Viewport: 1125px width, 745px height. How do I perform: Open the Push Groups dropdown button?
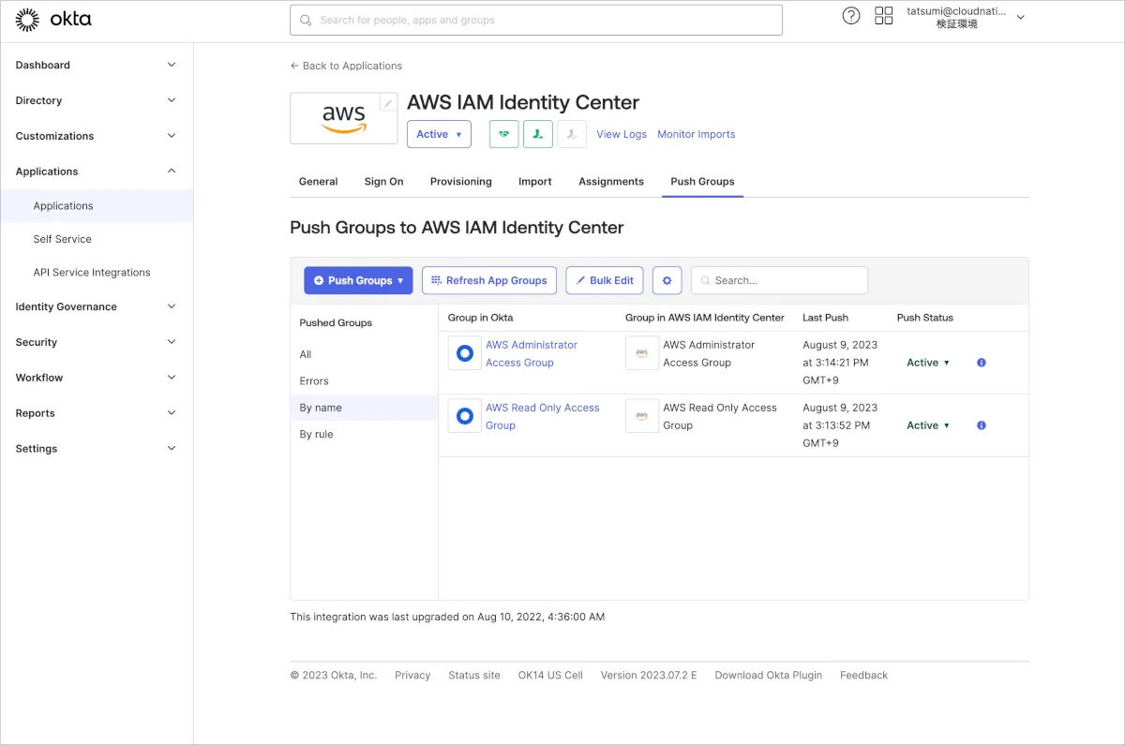pos(358,280)
